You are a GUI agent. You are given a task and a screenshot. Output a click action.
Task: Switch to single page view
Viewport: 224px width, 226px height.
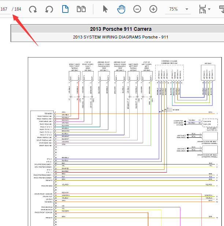tap(65, 9)
